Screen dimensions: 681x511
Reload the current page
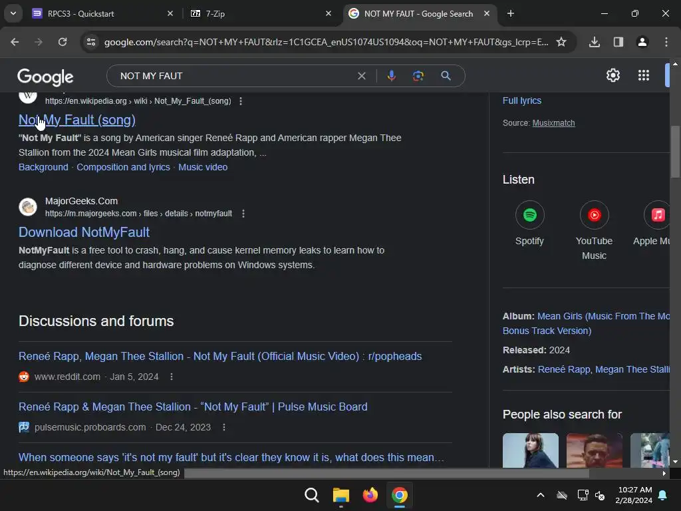(x=63, y=42)
